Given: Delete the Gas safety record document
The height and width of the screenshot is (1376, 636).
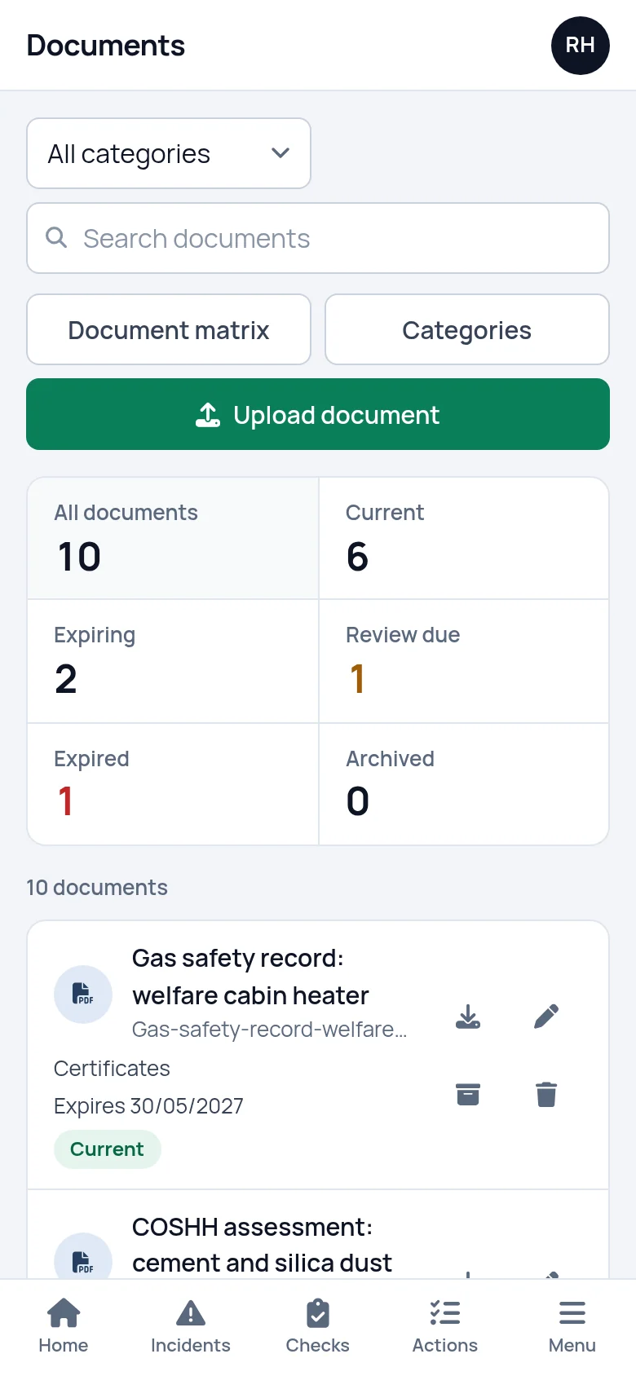Looking at the screenshot, I should [546, 1094].
